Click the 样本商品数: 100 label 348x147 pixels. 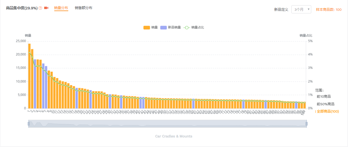(x=329, y=10)
